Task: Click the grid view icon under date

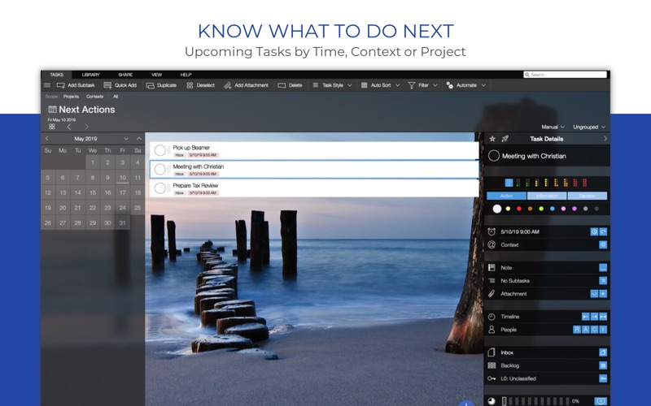Action: [x=52, y=127]
